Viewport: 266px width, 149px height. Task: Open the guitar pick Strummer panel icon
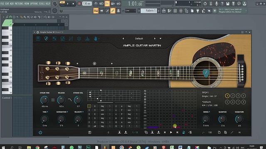coord(46,38)
